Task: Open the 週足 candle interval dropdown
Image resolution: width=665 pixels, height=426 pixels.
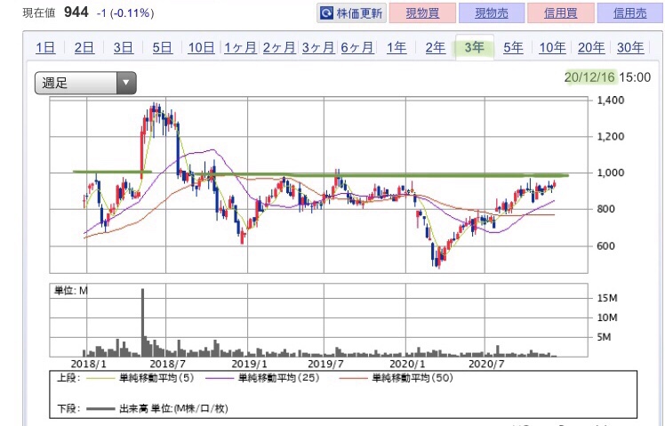Action: (85, 83)
